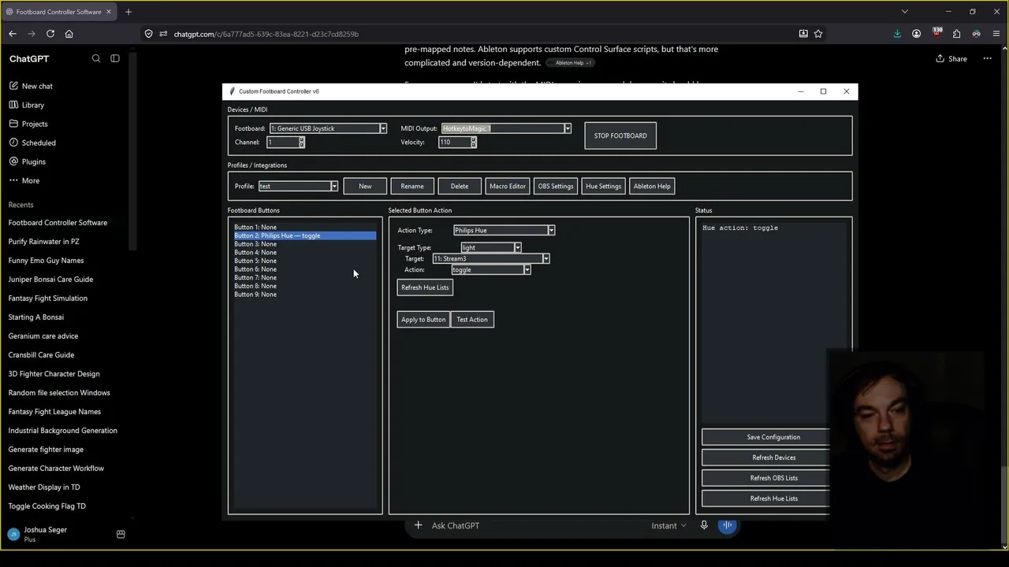
Task: Open the browser home page icon
Action: [x=69, y=34]
